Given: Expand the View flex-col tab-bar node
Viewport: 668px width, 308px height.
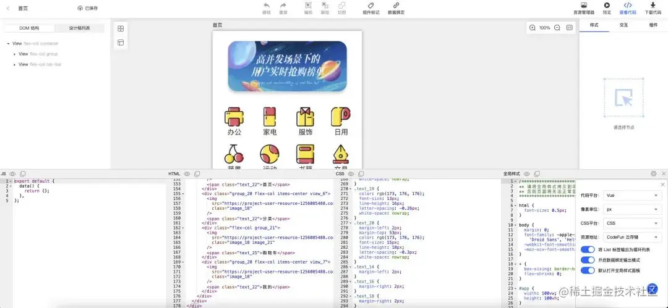Looking at the screenshot, I should (x=14, y=65).
